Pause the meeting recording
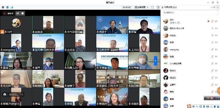This screenshot has height=108, width=220. pos(18,13)
